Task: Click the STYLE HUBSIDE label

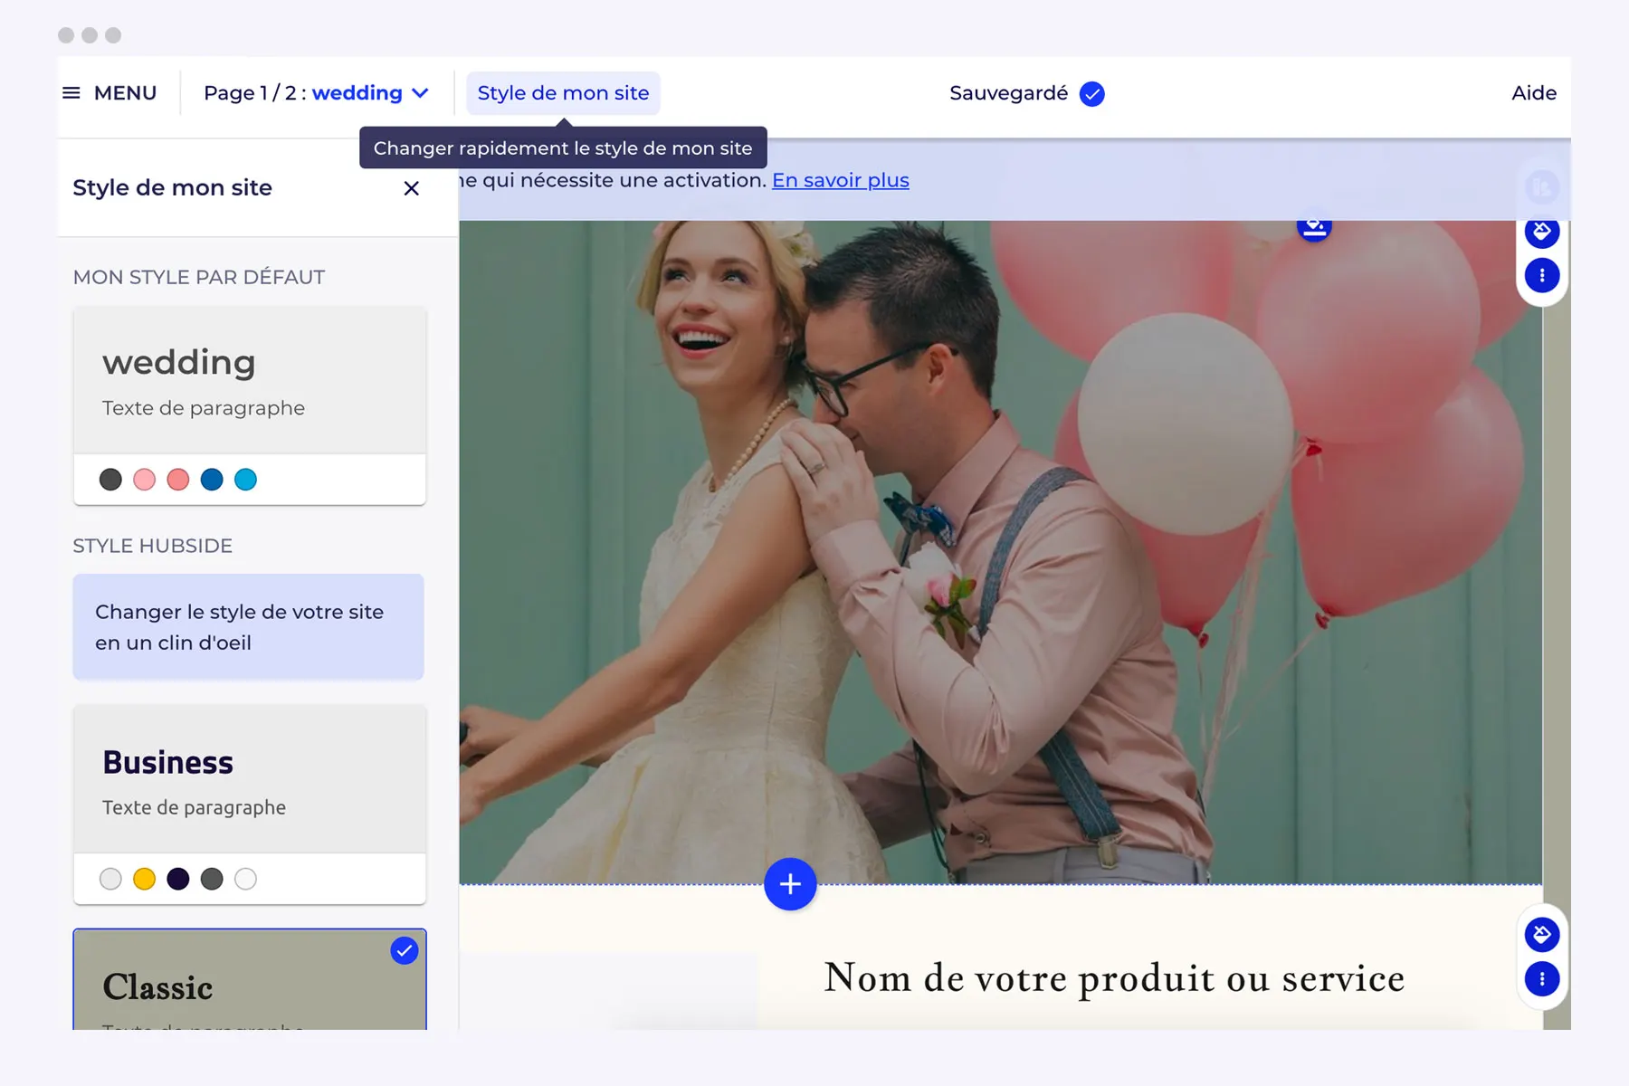Action: (153, 546)
